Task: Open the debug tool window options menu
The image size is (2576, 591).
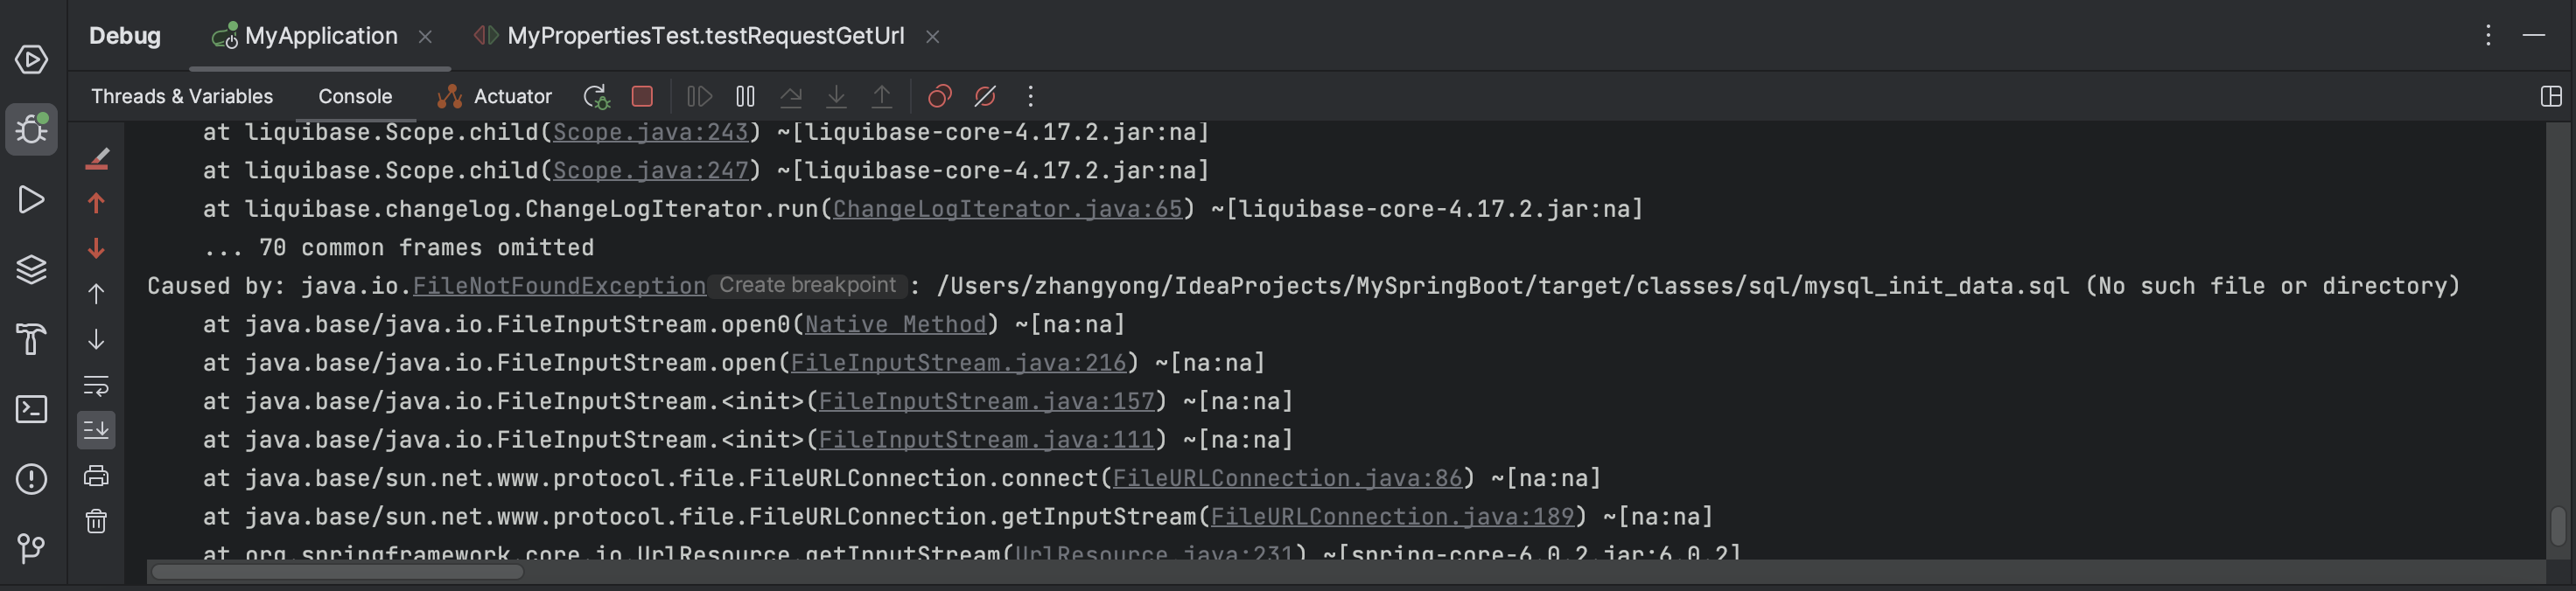Action: [x=2487, y=36]
